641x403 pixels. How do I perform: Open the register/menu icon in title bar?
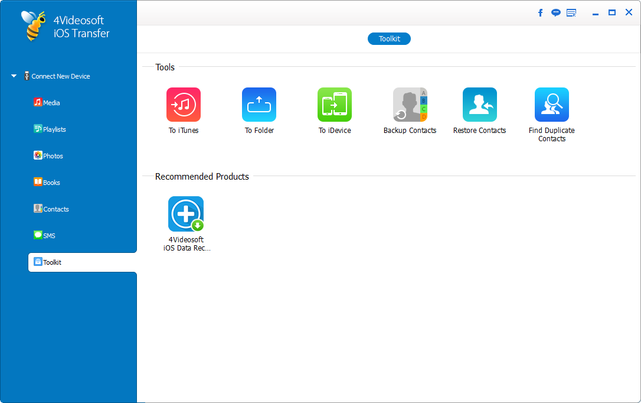(571, 12)
